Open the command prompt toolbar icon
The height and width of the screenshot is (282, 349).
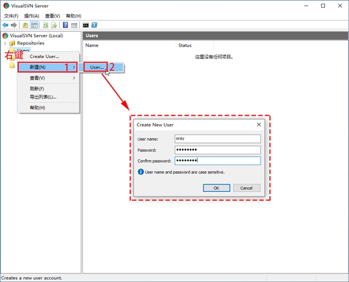click(x=85, y=25)
